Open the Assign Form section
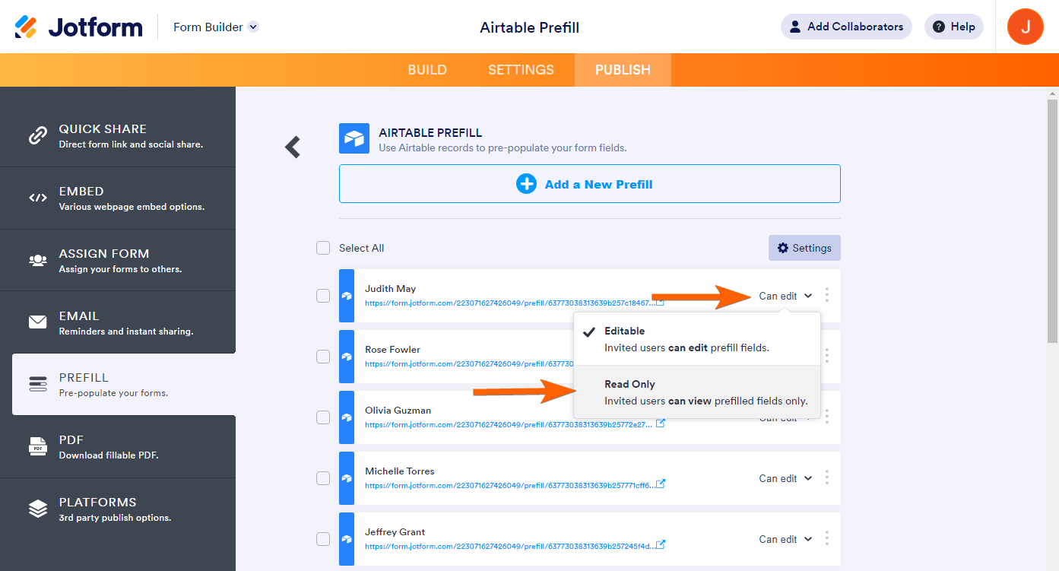This screenshot has height=571, width=1059. tap(118, 260)
